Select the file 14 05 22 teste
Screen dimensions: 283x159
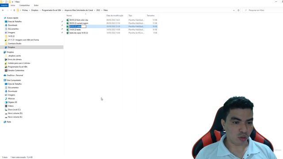[75, 30]
